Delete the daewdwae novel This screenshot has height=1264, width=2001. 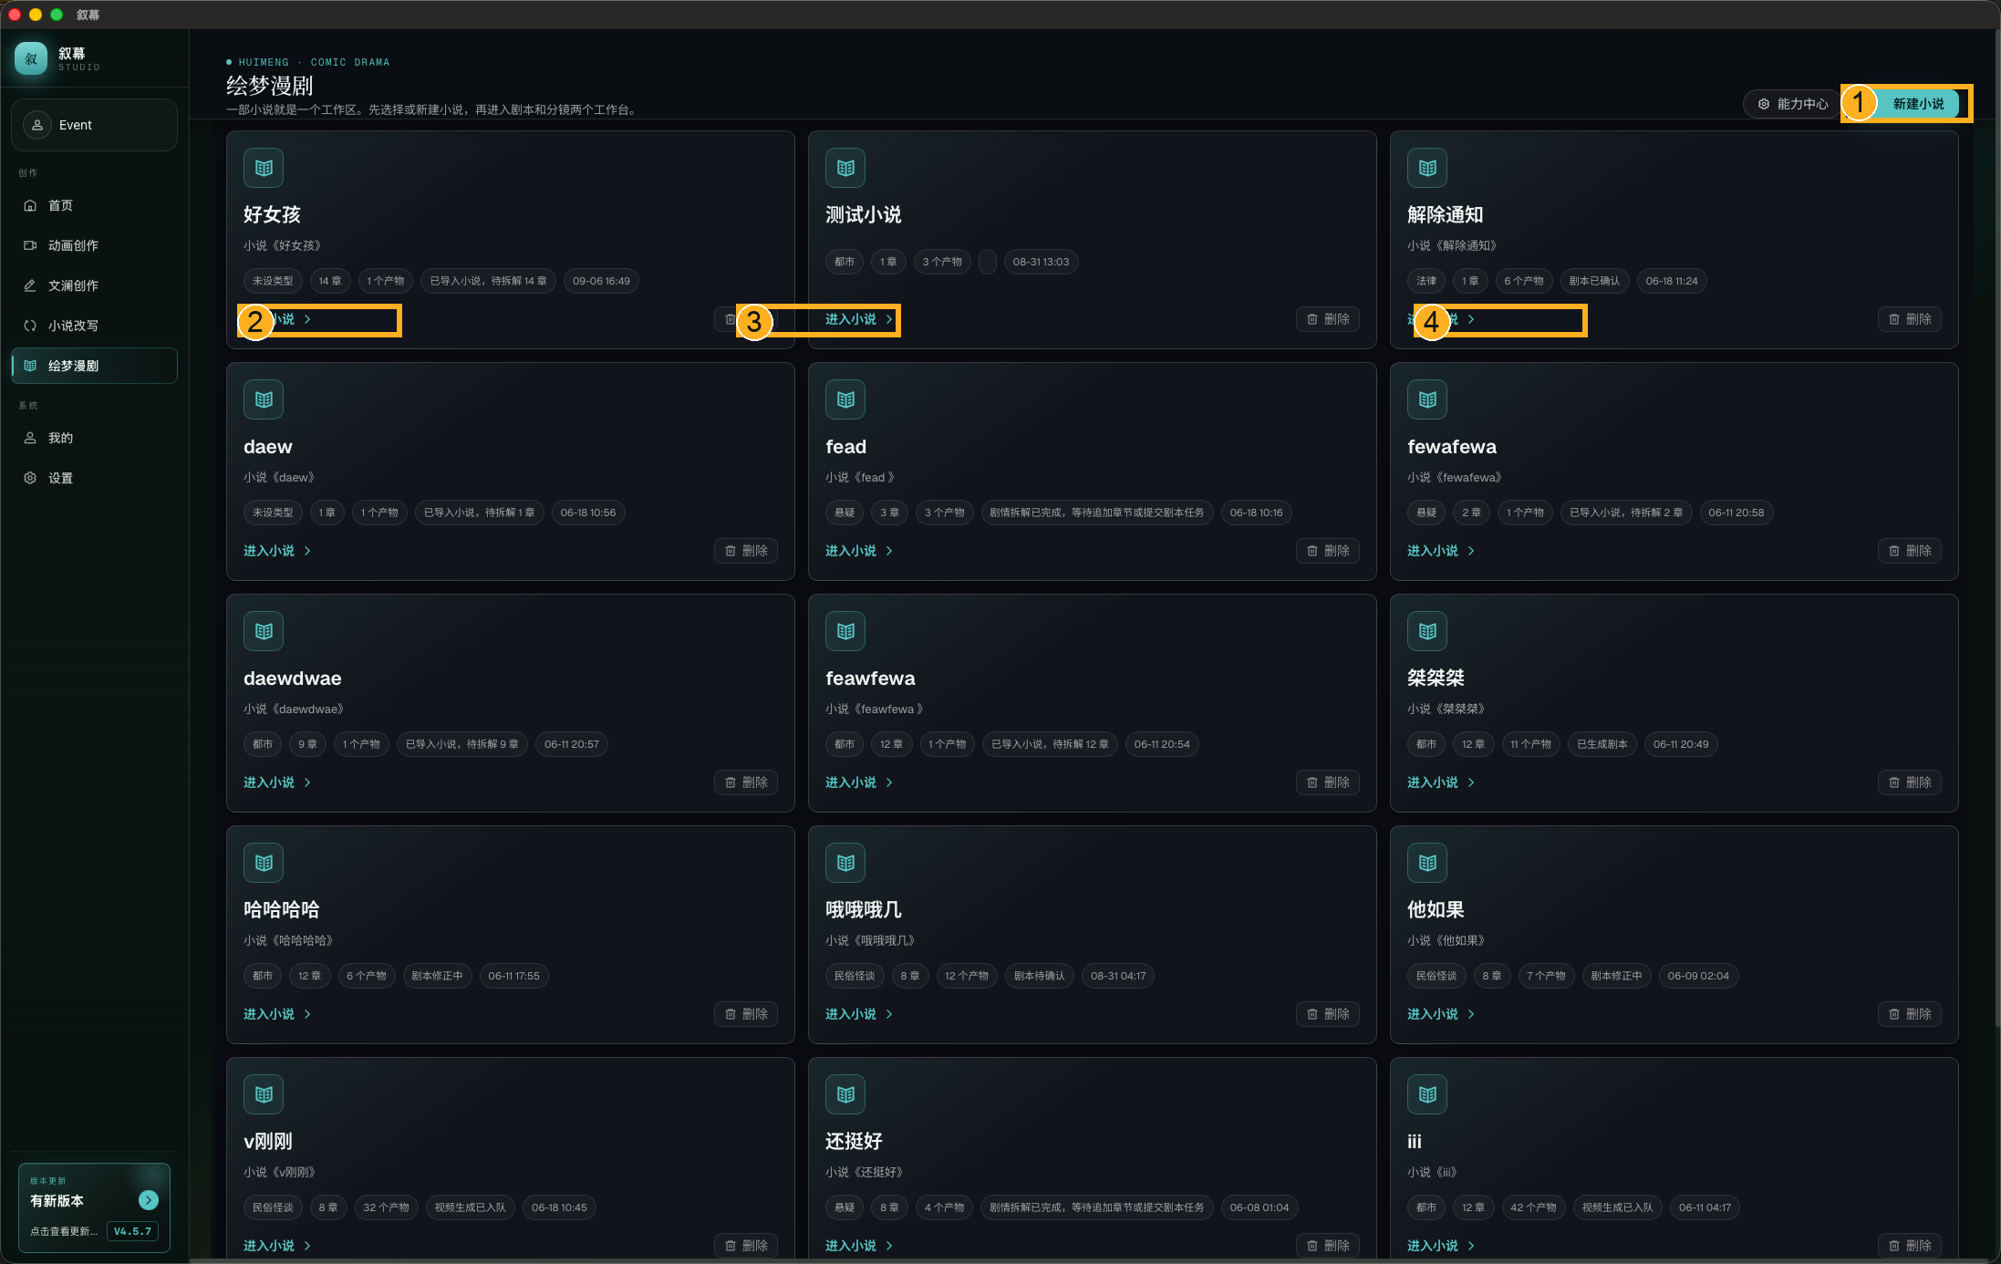click(x=746, y=782)
